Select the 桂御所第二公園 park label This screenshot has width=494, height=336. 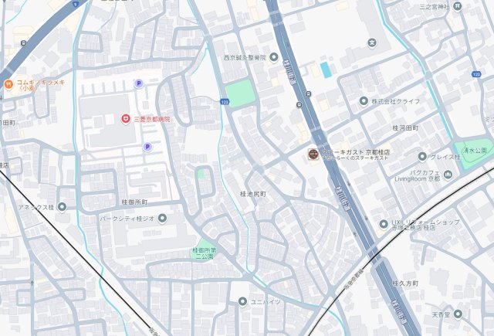[x=205, y=253]
